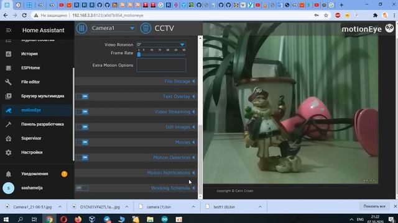This screenshot has height=223, width=398.
Task: Open downloaded file O1CN01VF427L1a...jpg
Action: [x=99, y=207]
